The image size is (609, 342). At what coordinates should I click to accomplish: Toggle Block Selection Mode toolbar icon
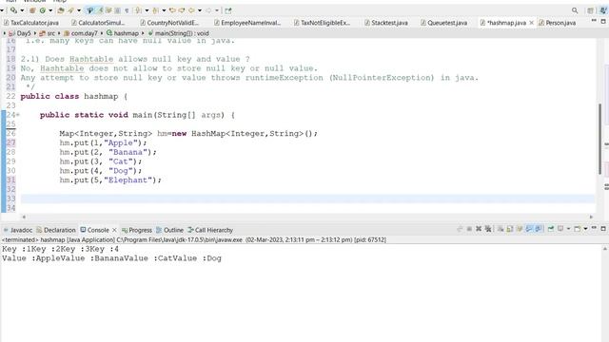[117, 10]
